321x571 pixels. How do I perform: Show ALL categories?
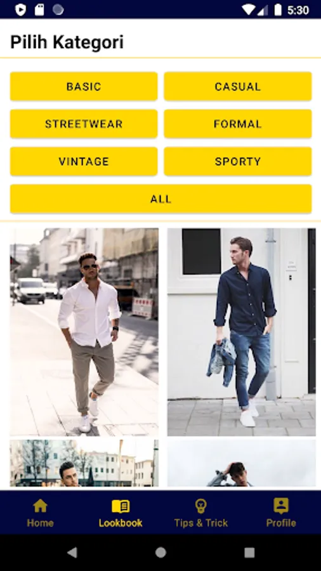coord(161,199)
